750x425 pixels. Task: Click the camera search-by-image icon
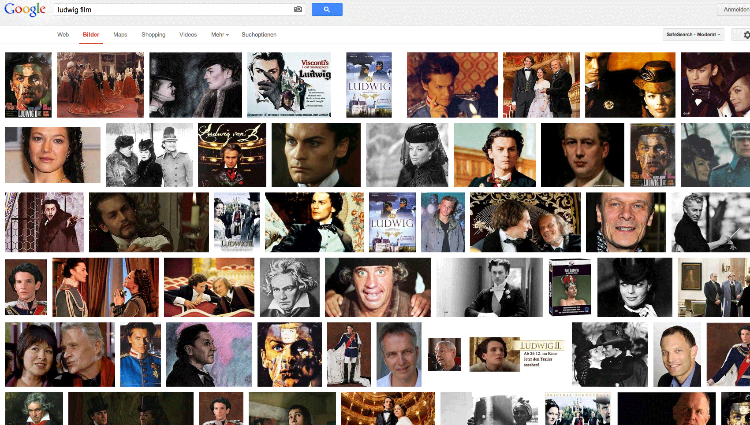click(298, 9)
